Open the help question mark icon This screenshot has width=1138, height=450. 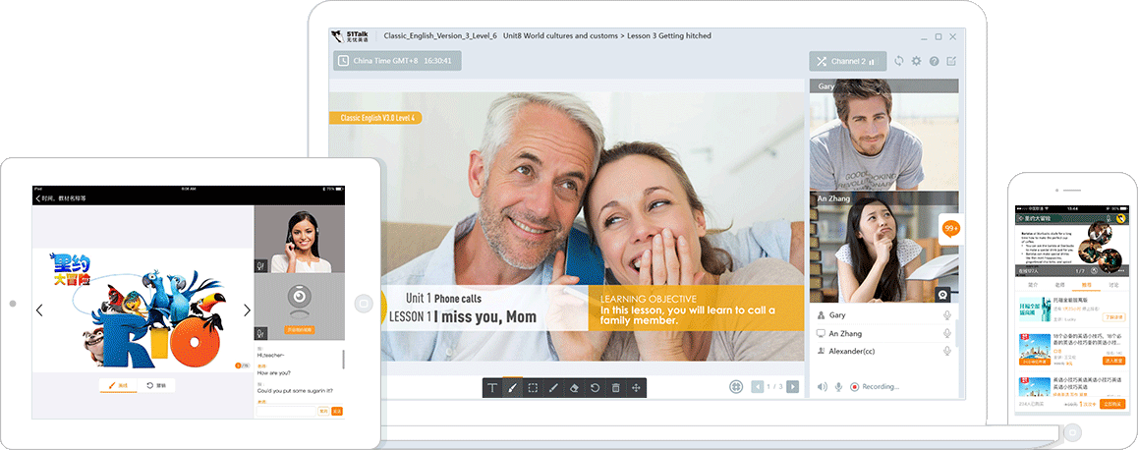point(934,61)
